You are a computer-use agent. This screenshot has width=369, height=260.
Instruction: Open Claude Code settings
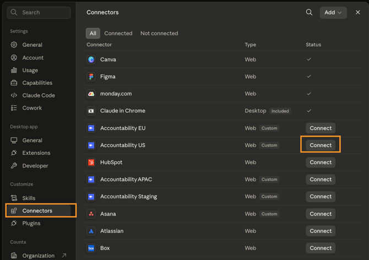coord(39,95)
